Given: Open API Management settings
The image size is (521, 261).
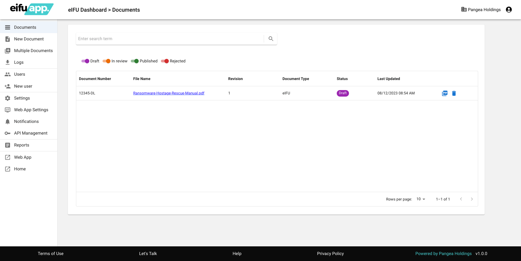Looking at the screenshot, I should click(x=31, y=133).
